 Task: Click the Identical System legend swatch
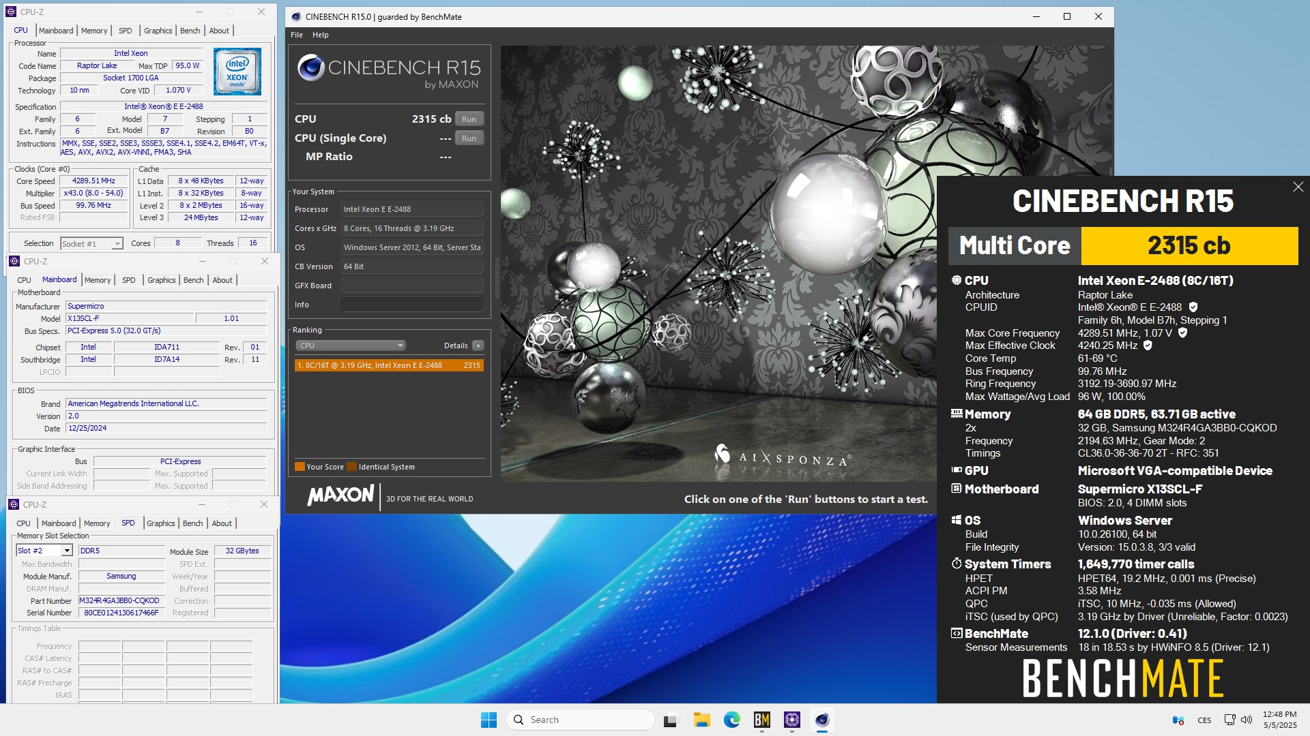(x=351, y=467)
